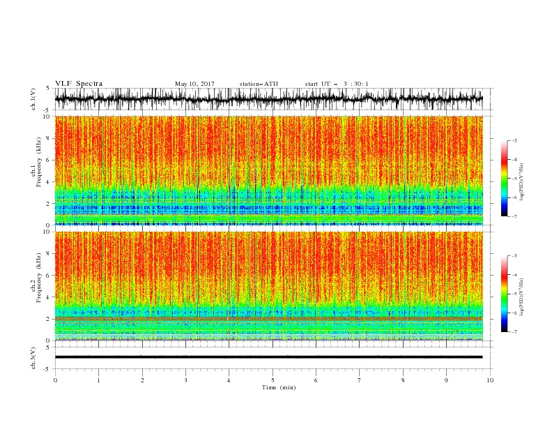Click time axis tick label "9"
552x427 pixels.
(446, 380)
